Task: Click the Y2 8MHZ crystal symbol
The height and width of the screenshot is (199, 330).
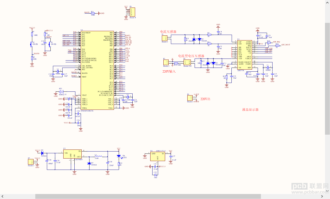Action: 58,71
